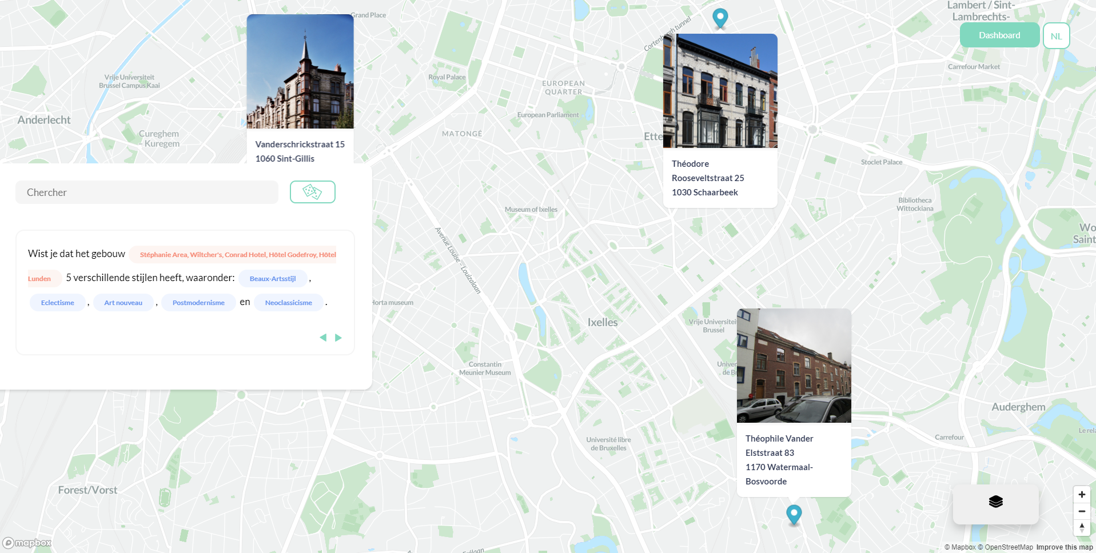1096x553 pixels.
Task: Click Improve this map link
Action: click(1065, 547)
